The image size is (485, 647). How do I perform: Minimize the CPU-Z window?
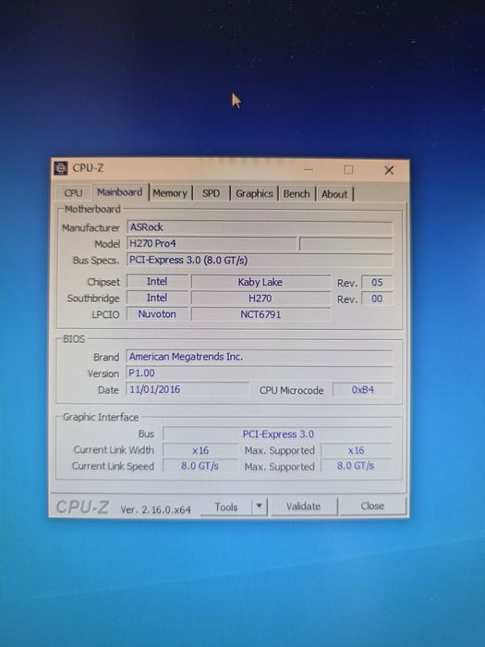point(309,169)
